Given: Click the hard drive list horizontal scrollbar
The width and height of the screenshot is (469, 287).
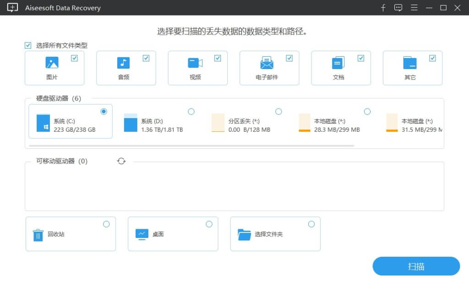Looking at the screenshot, I should (191, 146).
